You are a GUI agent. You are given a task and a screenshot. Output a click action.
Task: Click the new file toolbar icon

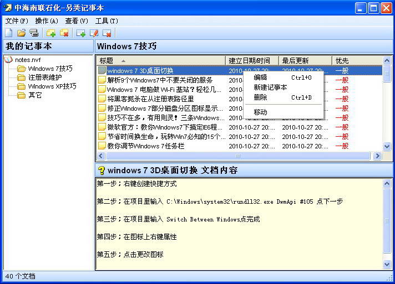(9, 33)
